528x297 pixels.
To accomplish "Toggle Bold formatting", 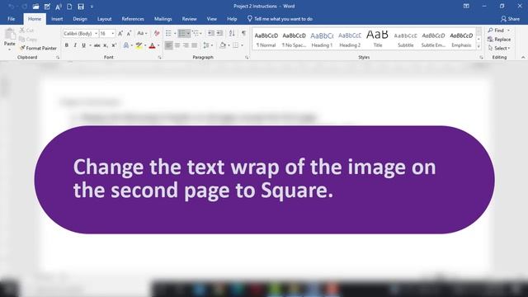I will click(x=67, y=45).
